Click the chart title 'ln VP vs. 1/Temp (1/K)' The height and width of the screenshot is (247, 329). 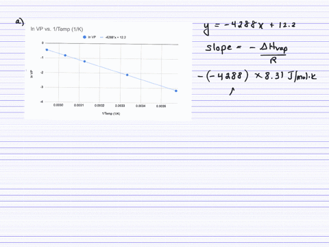(57, 29)
